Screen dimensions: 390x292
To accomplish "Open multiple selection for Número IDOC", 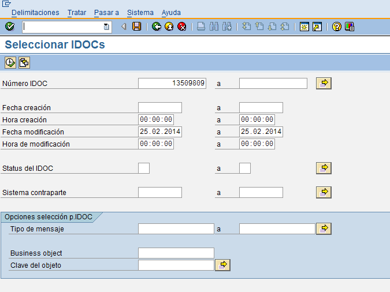I will coord(324,83).
